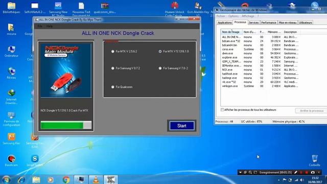Select the bdcam.exe *32 process row
The image size is (327, 184).
[260, 41]
